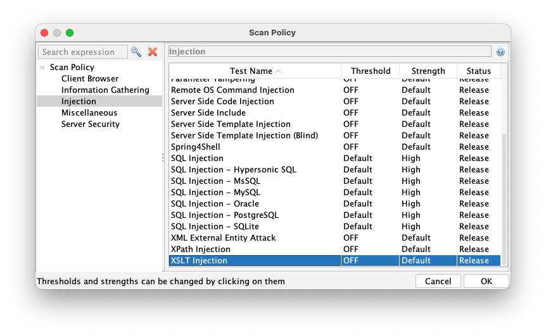Go to Server Security category
This screenshot has width=546, height=336.
(91, 124)
